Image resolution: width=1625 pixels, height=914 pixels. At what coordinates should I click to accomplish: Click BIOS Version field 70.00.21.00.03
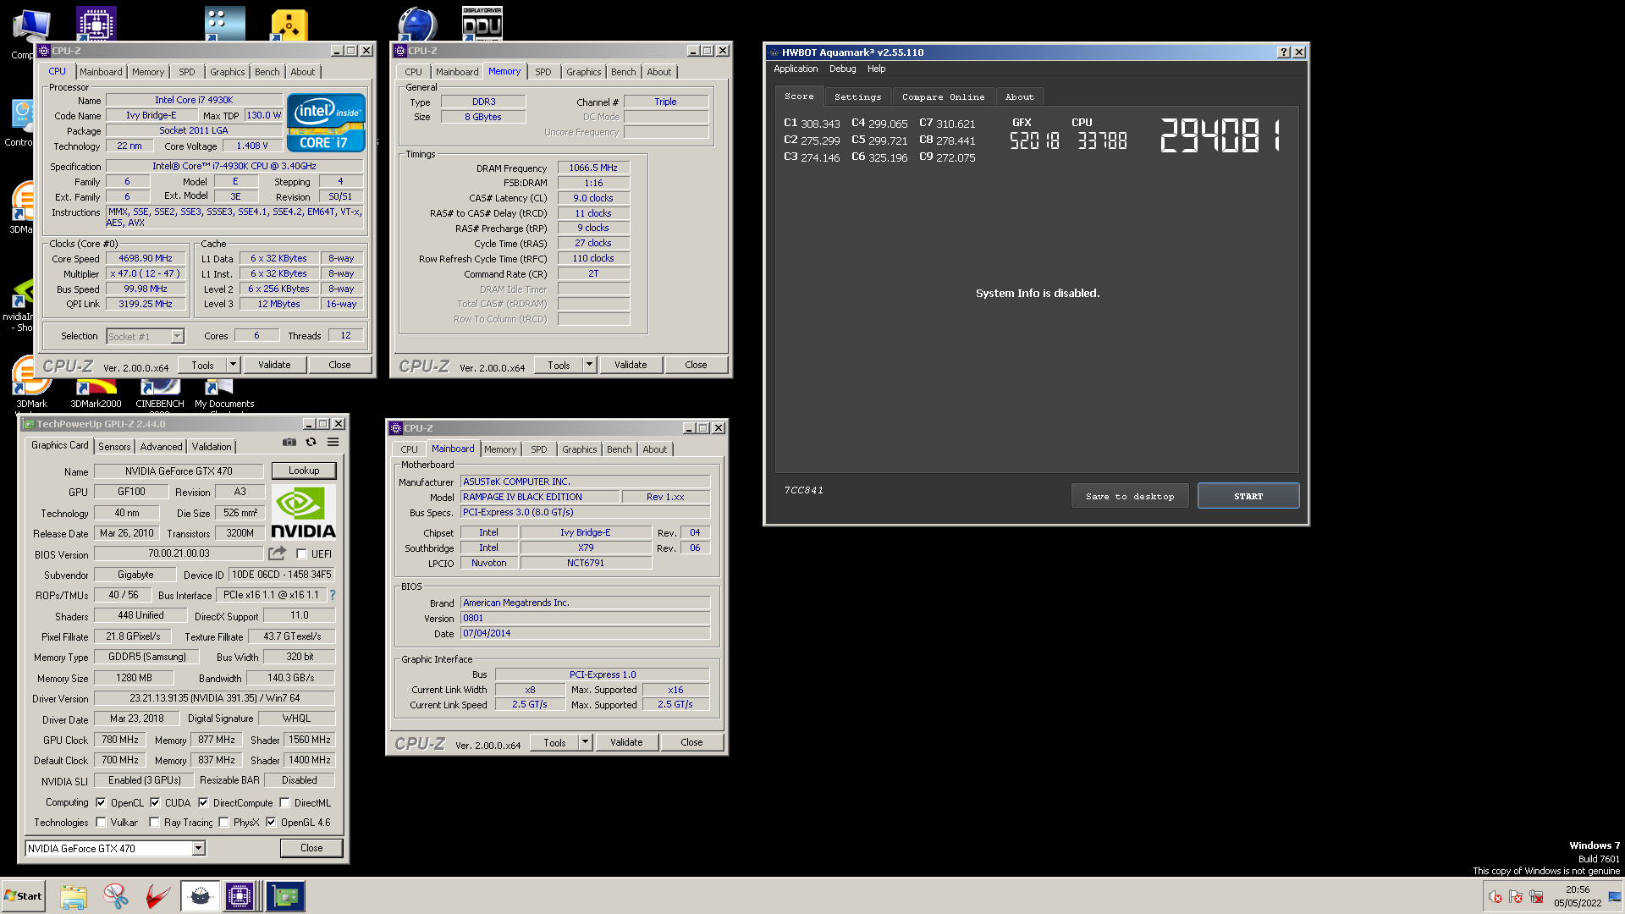tap(179, 554)
